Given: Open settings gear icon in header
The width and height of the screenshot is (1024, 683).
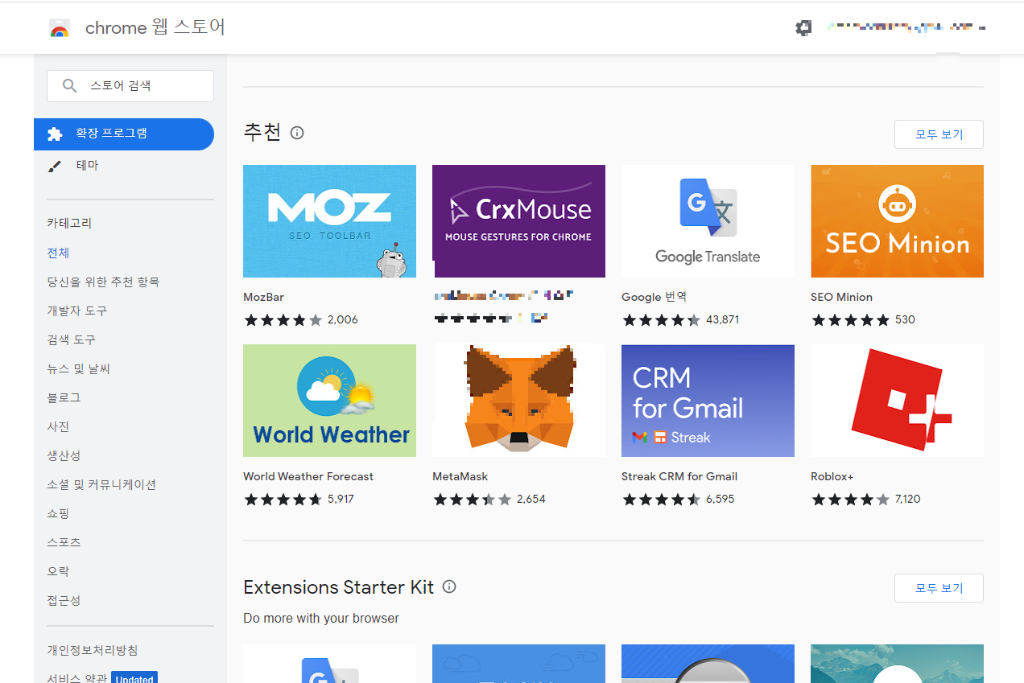Looking at the screenshot, I should tap(803, 27).
